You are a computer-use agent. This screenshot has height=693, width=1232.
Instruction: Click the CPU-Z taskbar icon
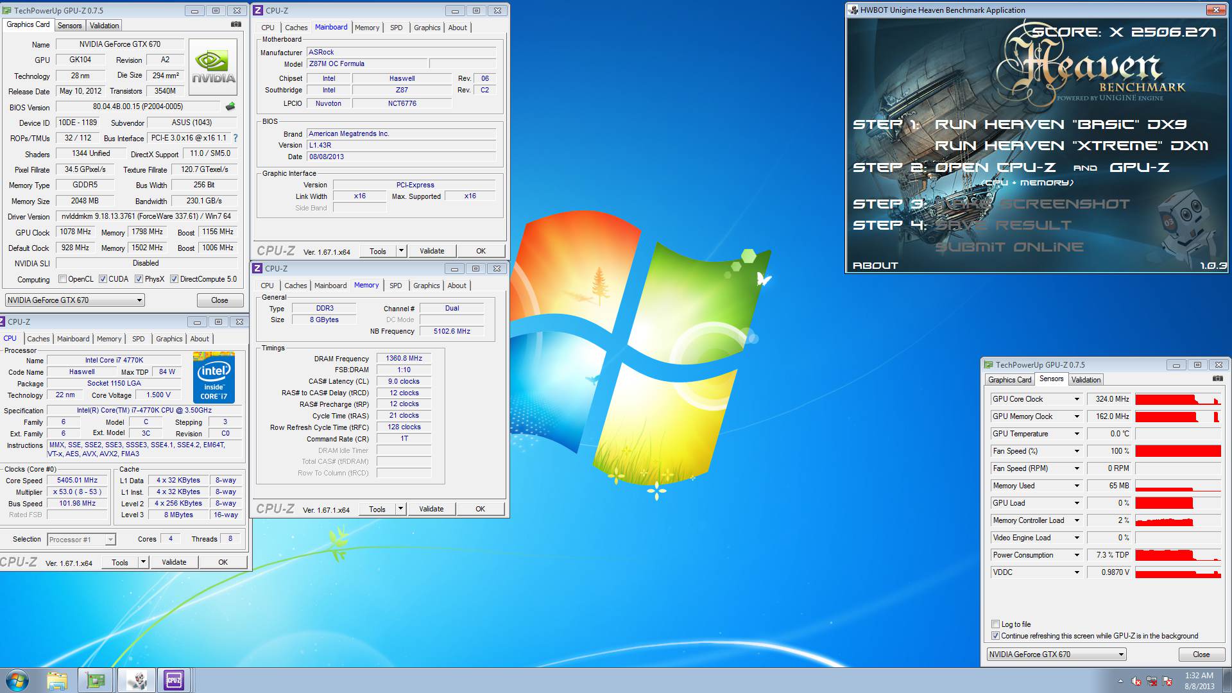174,680
